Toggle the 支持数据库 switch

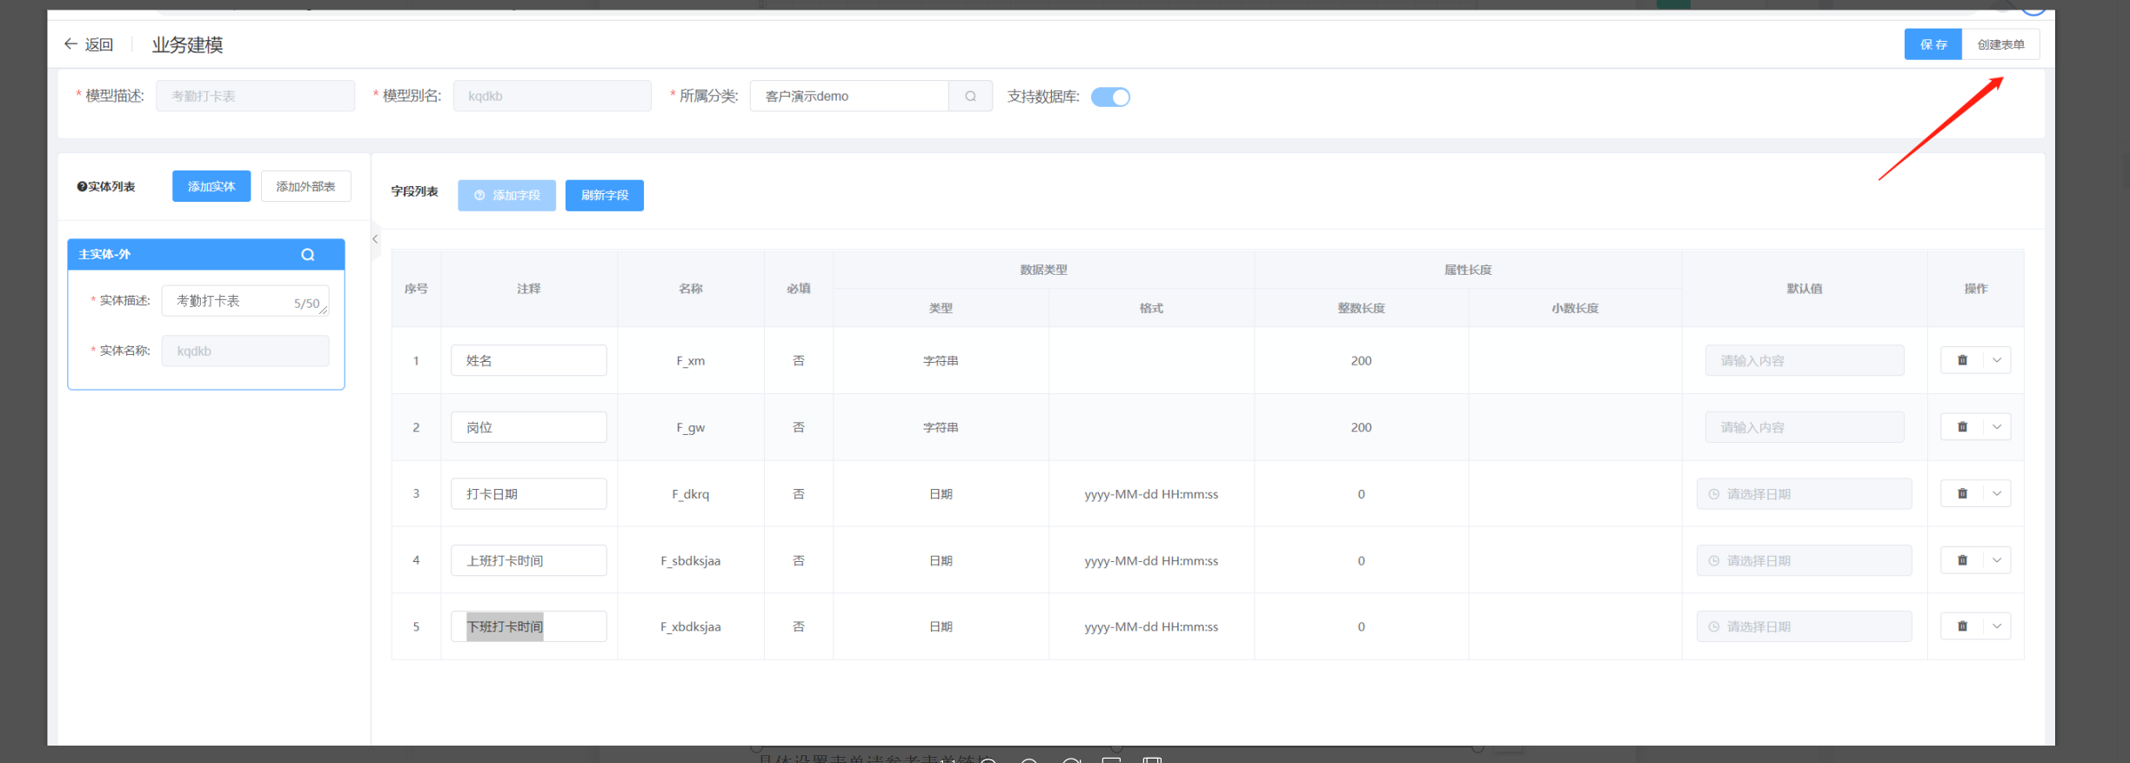click(1110, 97)
